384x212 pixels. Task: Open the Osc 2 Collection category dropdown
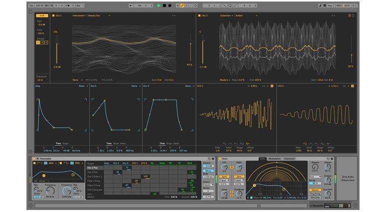coord(226,15)
